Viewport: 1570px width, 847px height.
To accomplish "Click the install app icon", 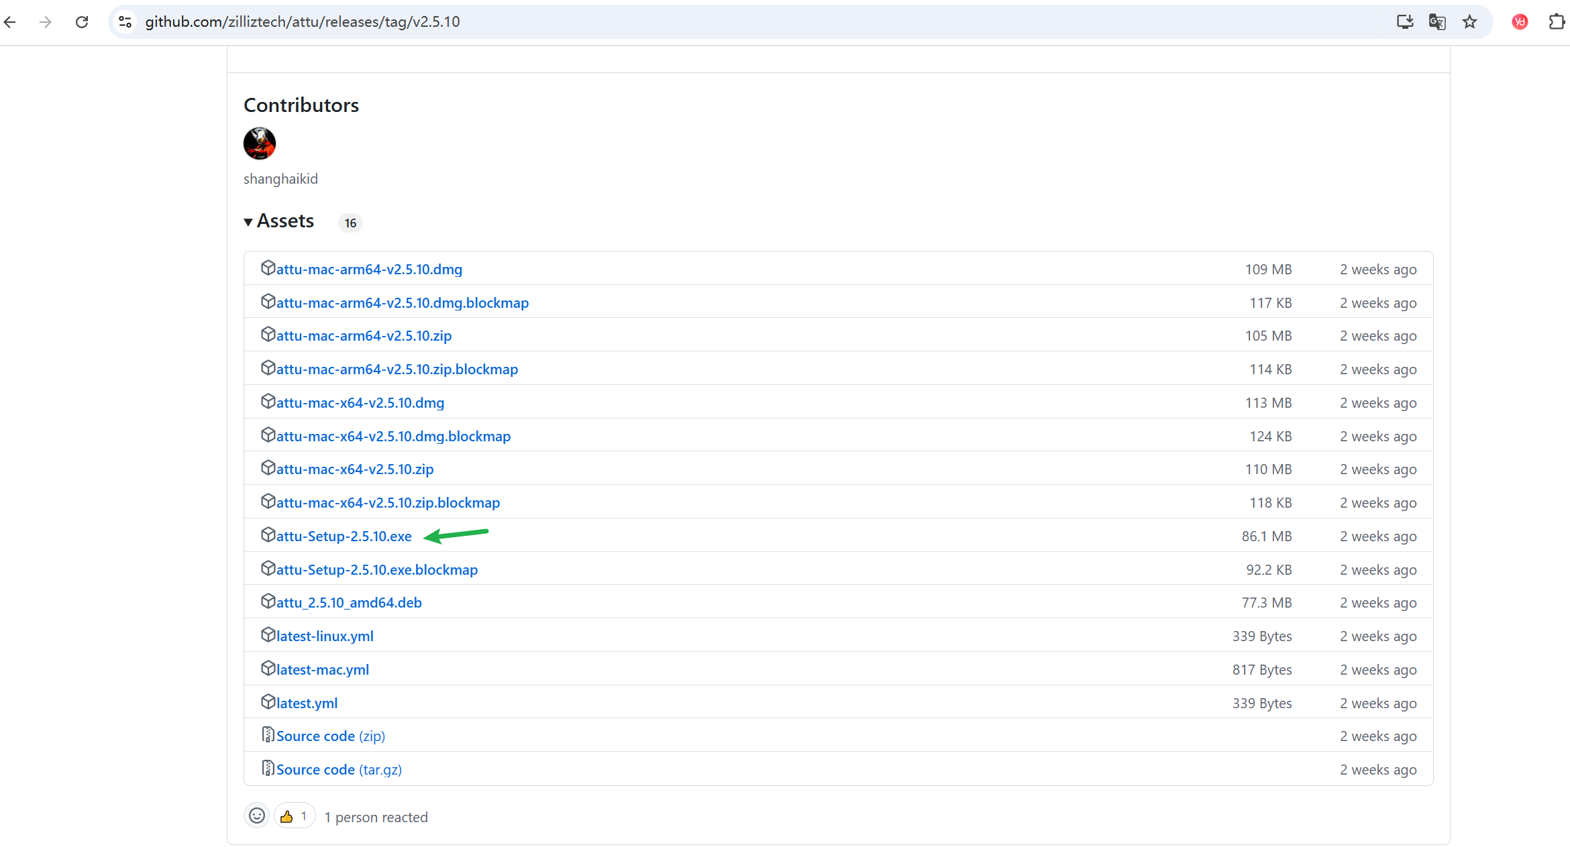I will point(1404,22).
